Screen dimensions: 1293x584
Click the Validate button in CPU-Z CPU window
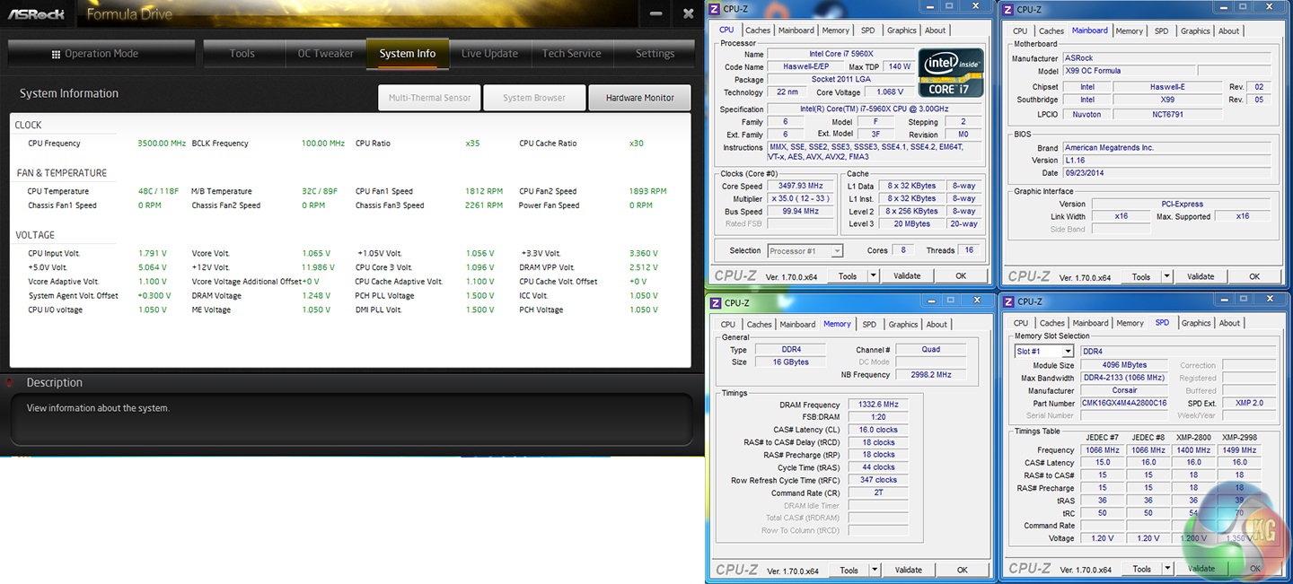click(x=908, y=276)
